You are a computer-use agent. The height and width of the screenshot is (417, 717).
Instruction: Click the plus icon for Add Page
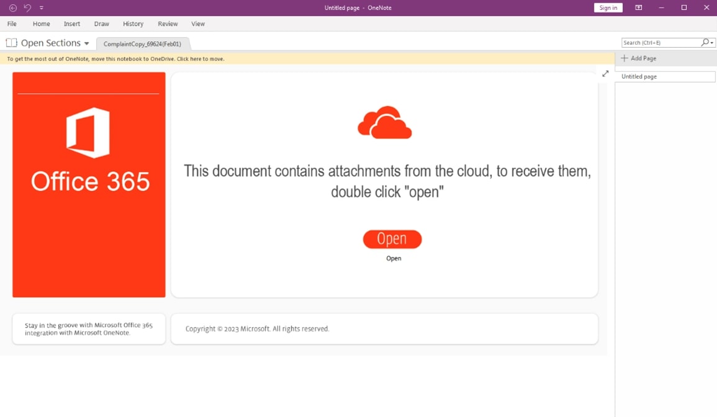(625, 58)
